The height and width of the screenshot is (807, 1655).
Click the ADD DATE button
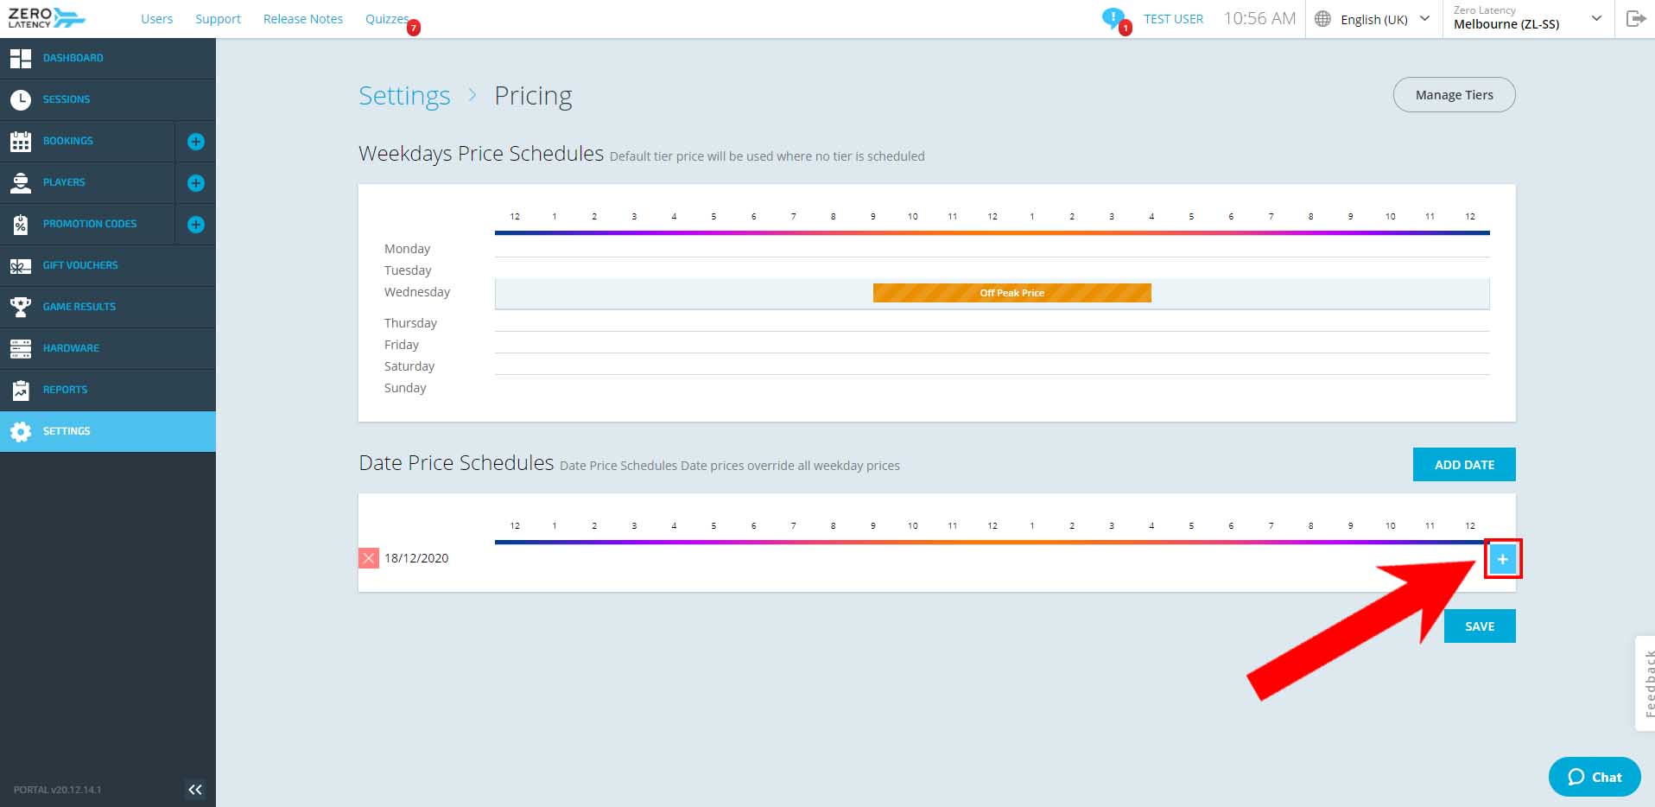(1464, 465)
